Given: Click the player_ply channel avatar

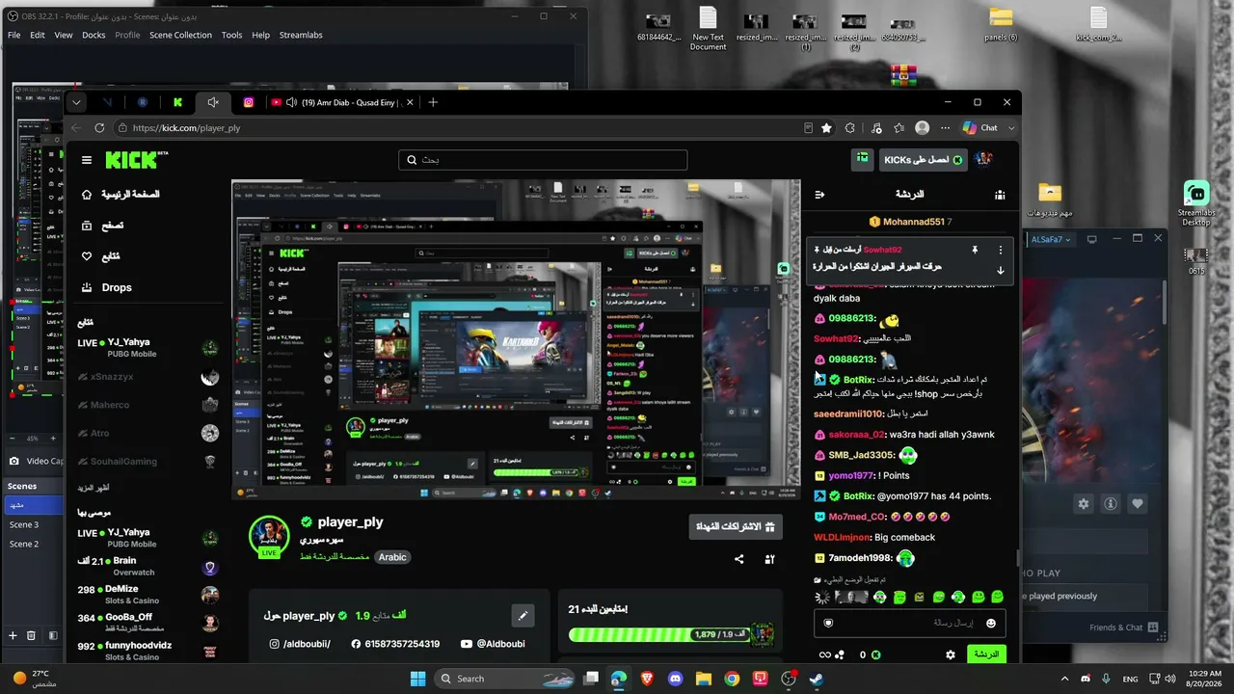Looking at the screenshot, I should point(269,536).
